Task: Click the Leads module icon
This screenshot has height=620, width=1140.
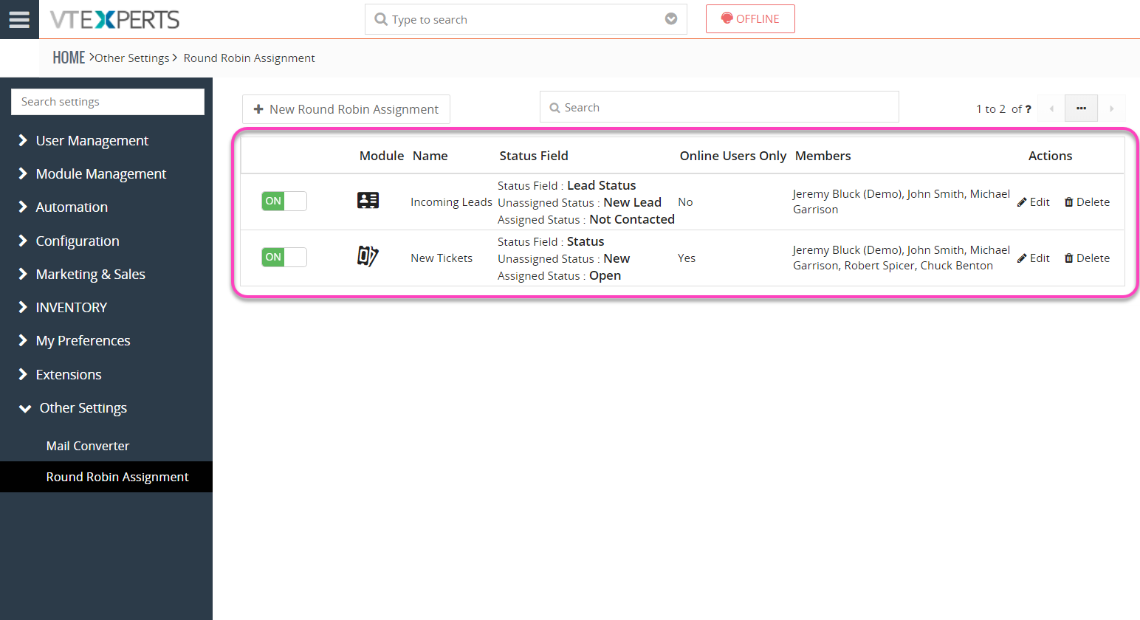Action: pyautogui.click(x=368, y=200)
